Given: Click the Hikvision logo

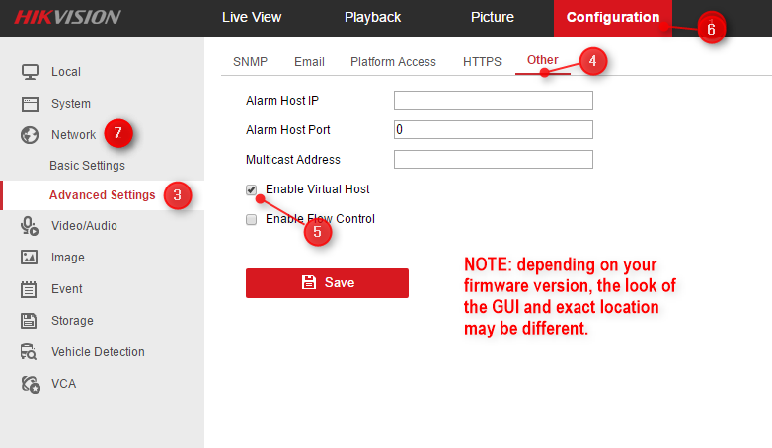Looking at the screenshot, I should coord(67,17).
